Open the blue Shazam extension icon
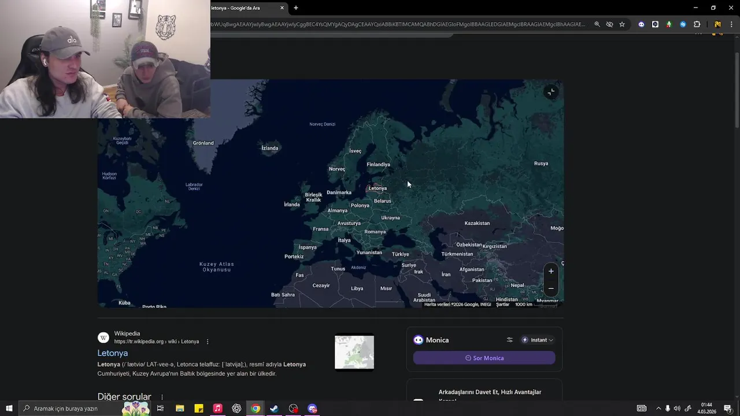The height and width of the screenshot is (416, 740). 683,24
